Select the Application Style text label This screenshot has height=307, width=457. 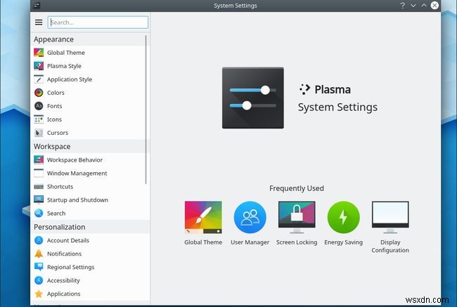pos(70,79)
